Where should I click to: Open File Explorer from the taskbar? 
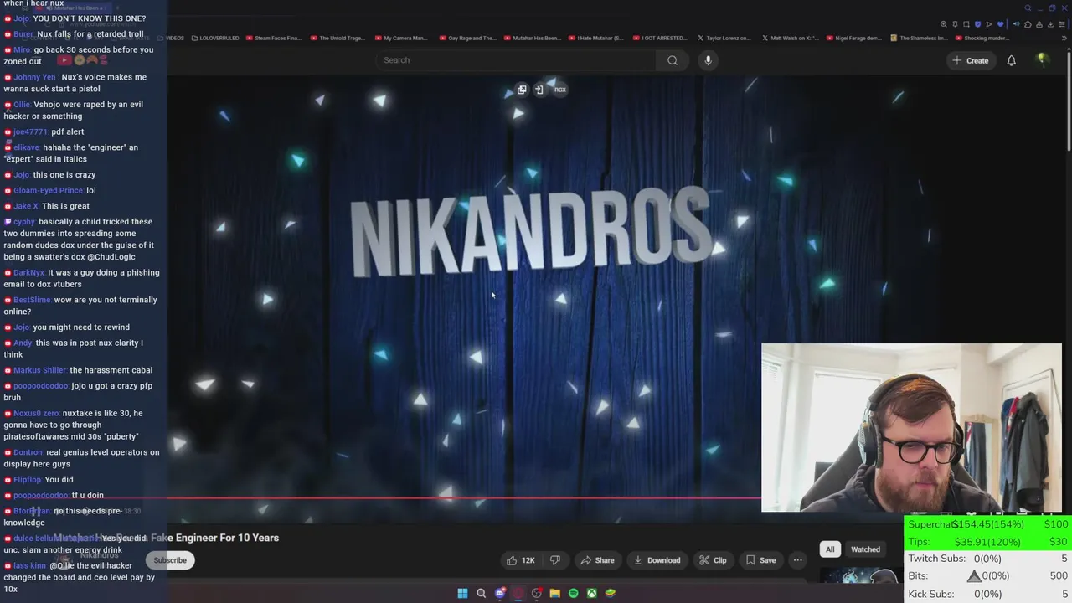pyautogui.click(x=554, y=593)
